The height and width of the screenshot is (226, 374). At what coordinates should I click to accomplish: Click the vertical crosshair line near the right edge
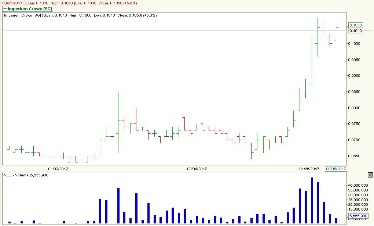tap(336, 92)
